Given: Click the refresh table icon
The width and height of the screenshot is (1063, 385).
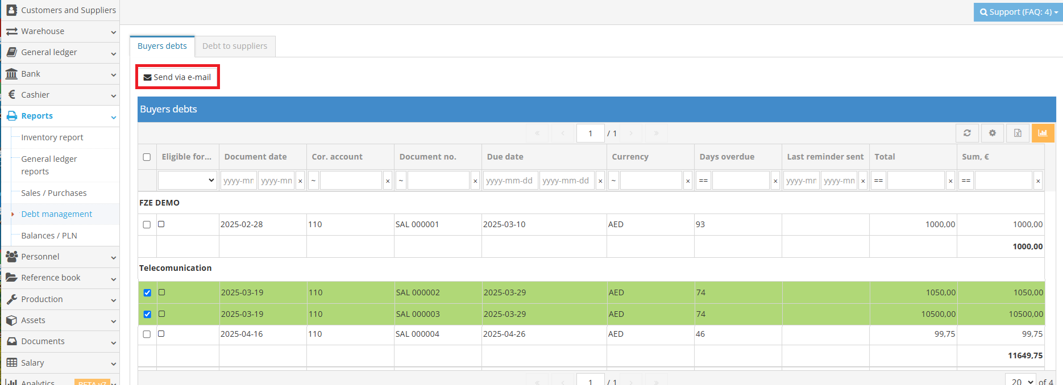Looking at the screenshot, I should click(967, 133).
